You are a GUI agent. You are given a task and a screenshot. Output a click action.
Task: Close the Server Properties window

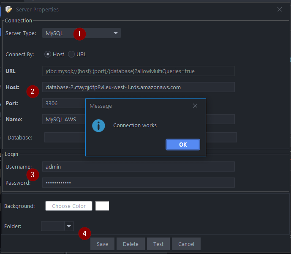(280, 9)
